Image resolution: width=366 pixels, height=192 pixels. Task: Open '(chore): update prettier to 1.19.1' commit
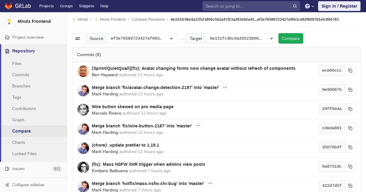click(125, 145)
